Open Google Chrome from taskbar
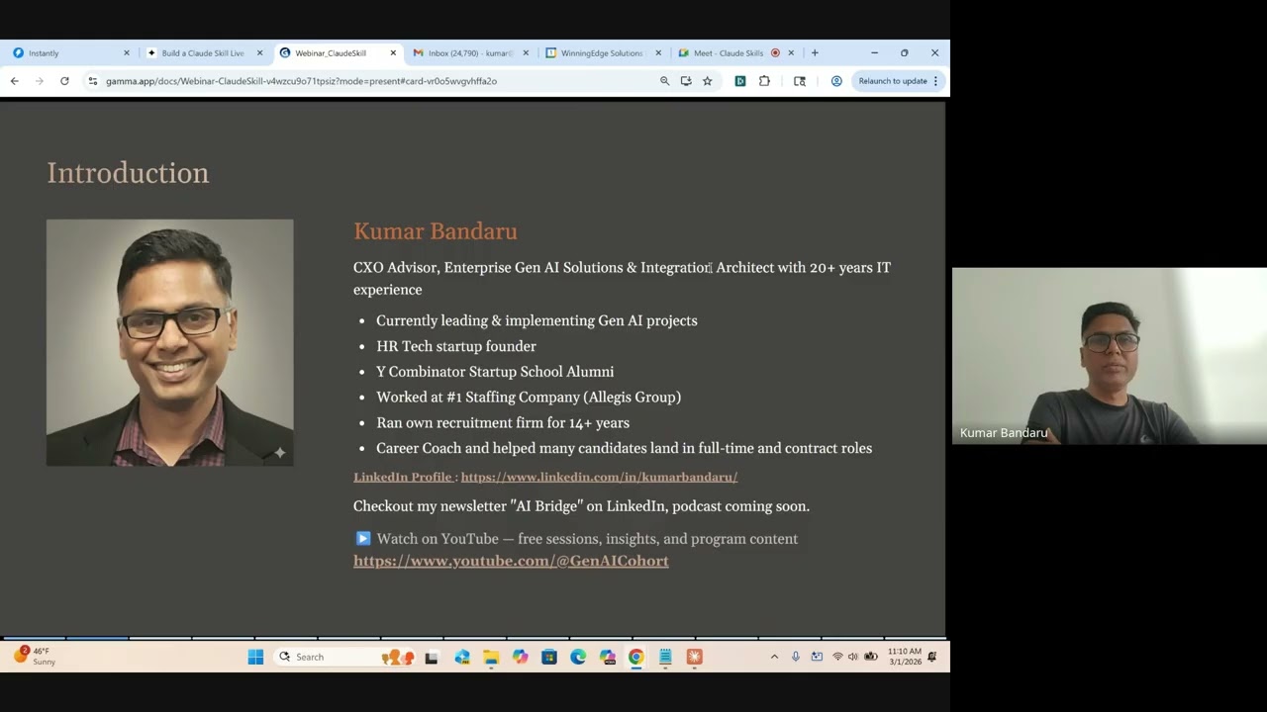Image resolution: width=1267 pixels, height=712 pixels. pos(636,657)
